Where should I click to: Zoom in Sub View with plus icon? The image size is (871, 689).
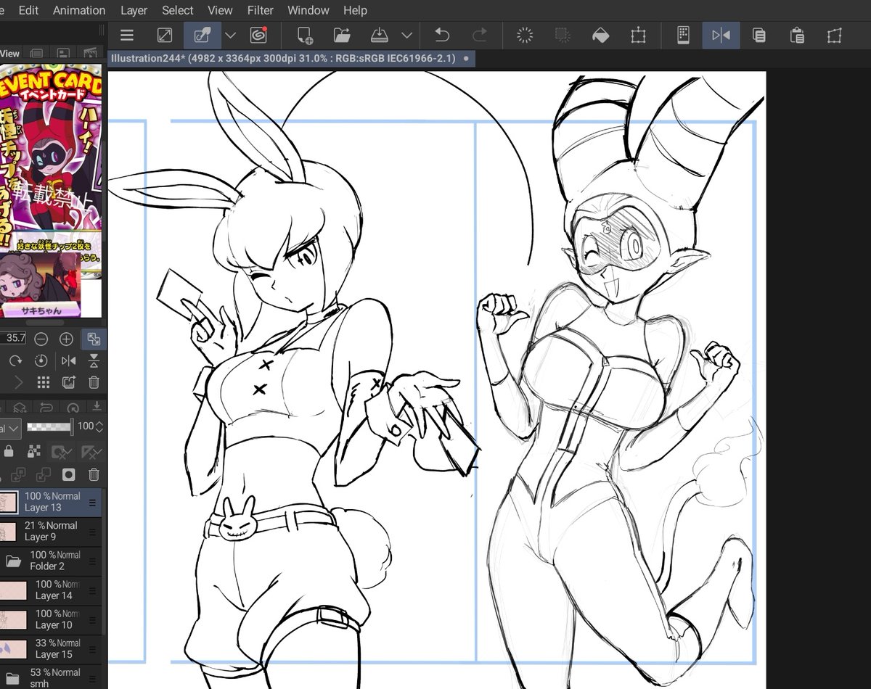(x=66, y=339)
